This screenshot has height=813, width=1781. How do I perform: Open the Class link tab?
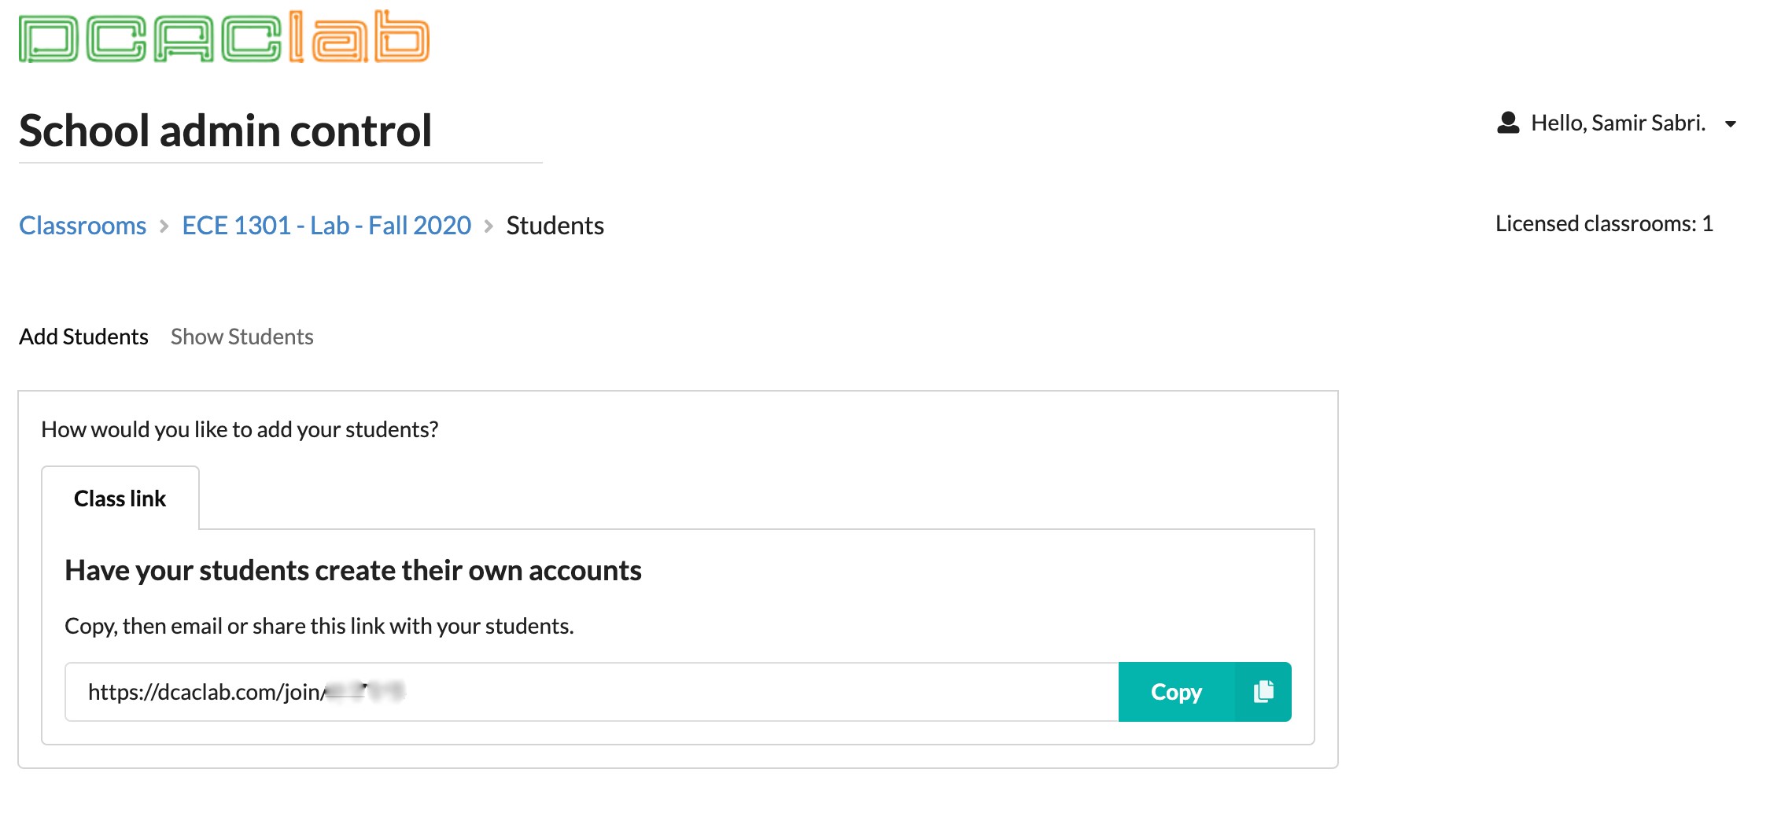(120, 498)
